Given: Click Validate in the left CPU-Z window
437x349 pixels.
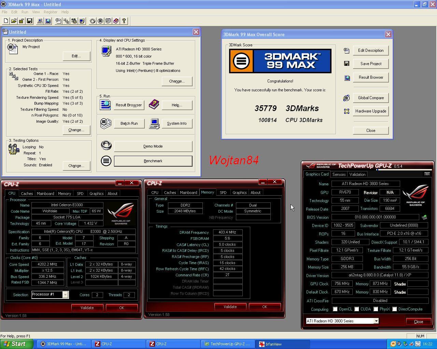Looking at the screenshot, I should pyautogui.click(x=87, y=308).
